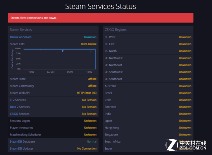Click the 23. Dec chart axis label
212x155 pixels.
51,72
